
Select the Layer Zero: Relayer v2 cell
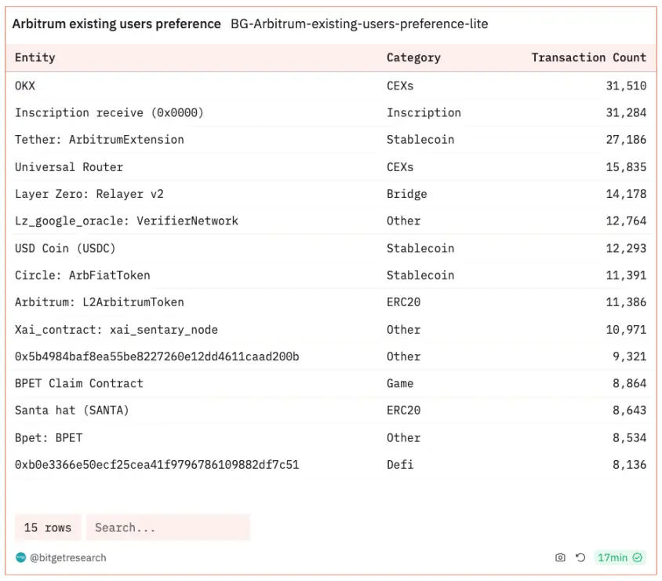[x=89, y=194]
